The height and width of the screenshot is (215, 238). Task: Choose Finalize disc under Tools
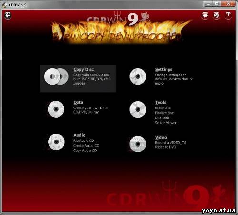click(x=164, y=113)
